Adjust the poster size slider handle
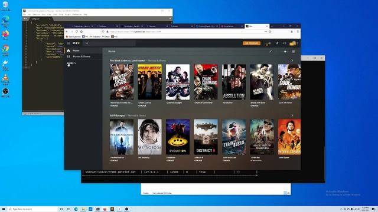 pyautogui.click(x=285, y=51)
